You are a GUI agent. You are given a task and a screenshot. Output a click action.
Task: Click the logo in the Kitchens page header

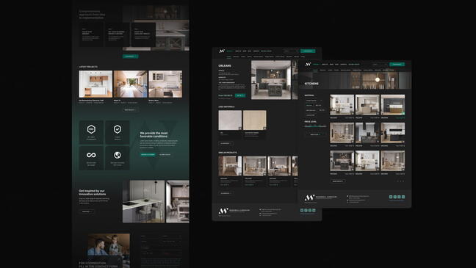[308, 65]
